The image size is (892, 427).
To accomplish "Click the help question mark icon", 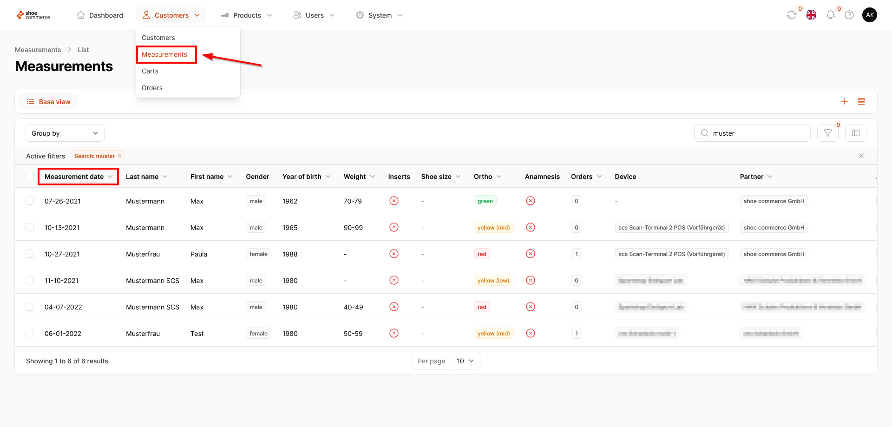I will click(849, 15).
